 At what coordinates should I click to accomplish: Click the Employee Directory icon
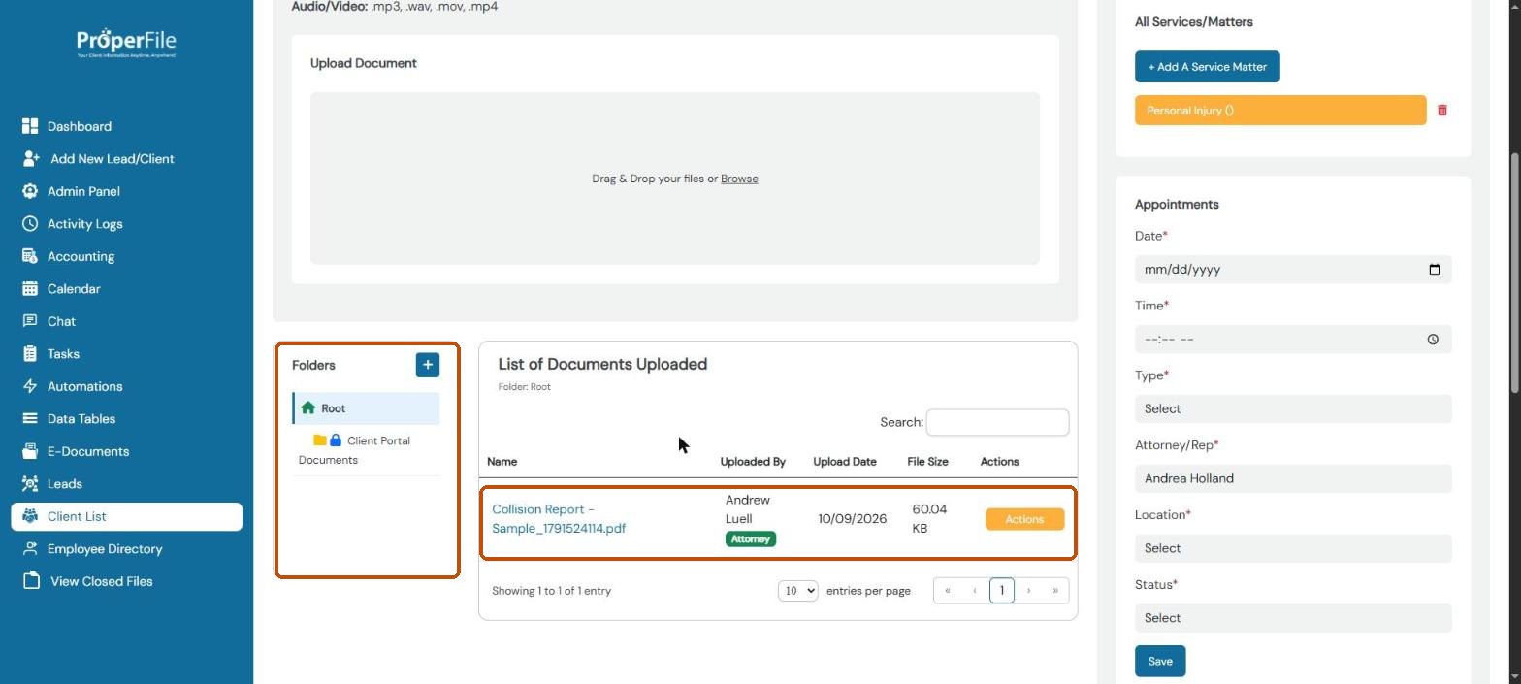tap(30, 548)
